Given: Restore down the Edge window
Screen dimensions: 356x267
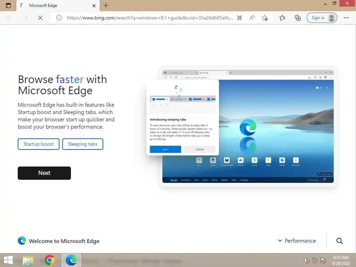Looking at the screenshot, I should pos(334,3).
